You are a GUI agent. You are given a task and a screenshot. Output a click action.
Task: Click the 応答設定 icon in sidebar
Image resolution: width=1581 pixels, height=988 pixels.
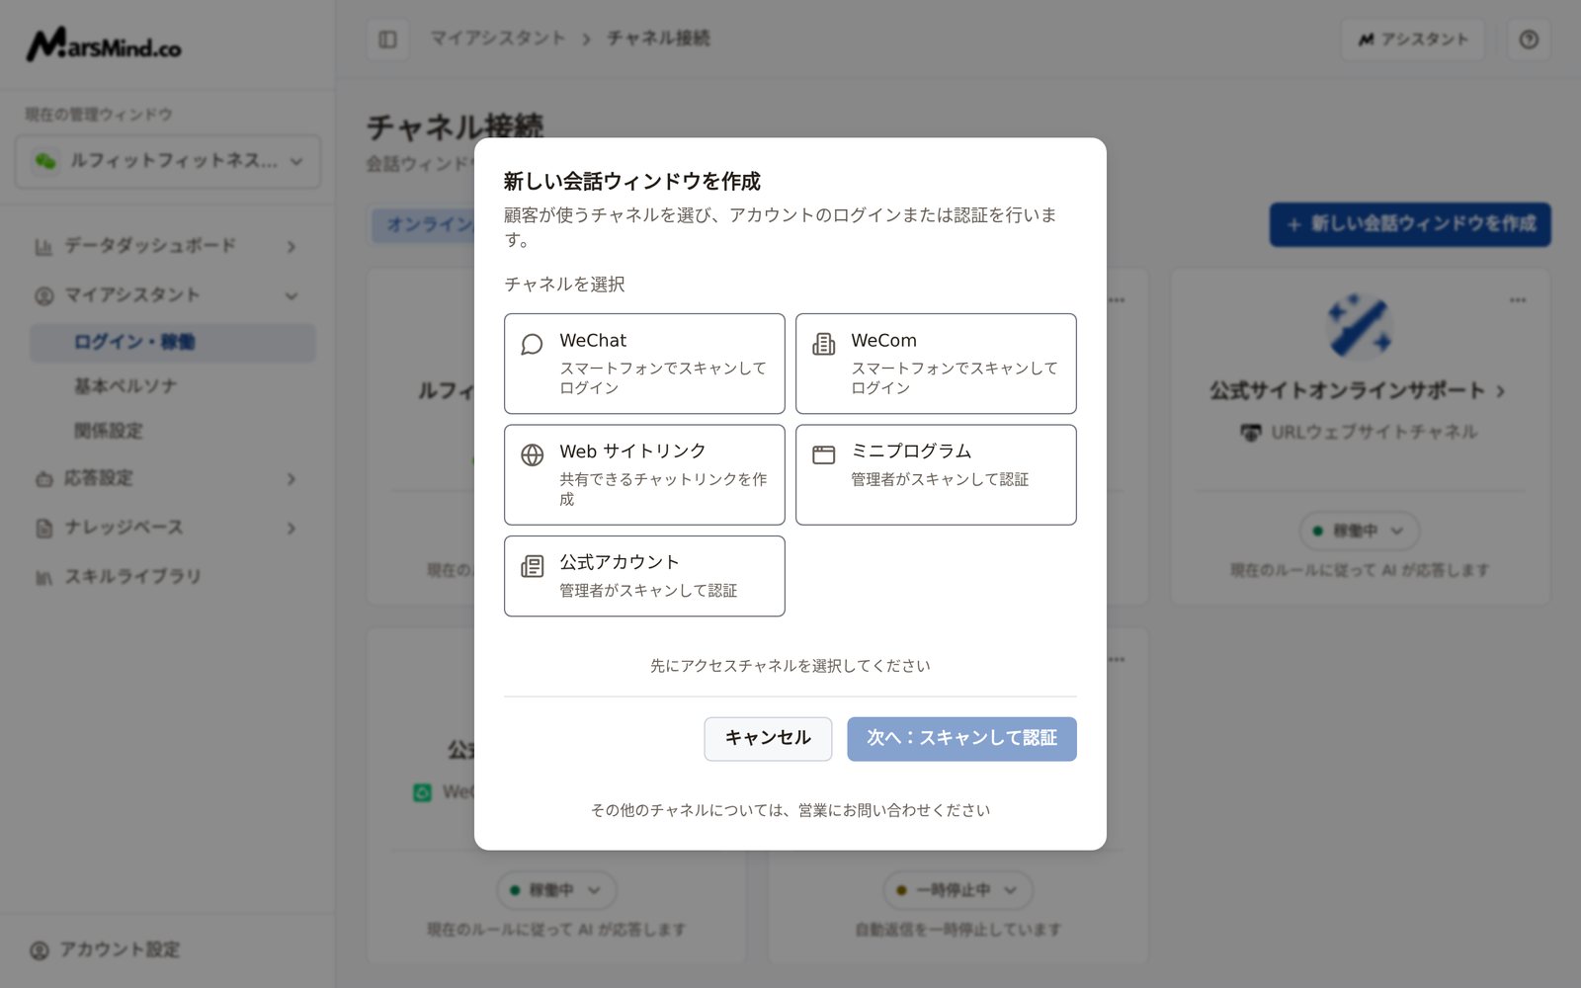(x=43, y=479)
